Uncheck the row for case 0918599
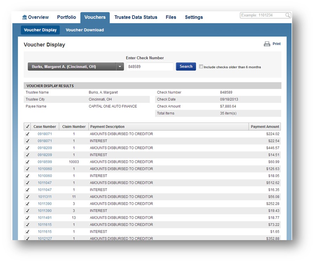The height and width of the screenshot is (263, 315). point(27,162)
